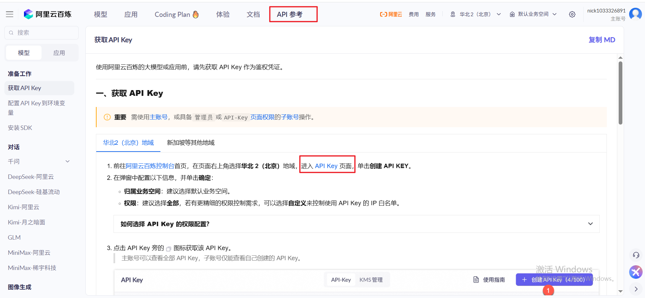Click the workspace house icon

512,14
